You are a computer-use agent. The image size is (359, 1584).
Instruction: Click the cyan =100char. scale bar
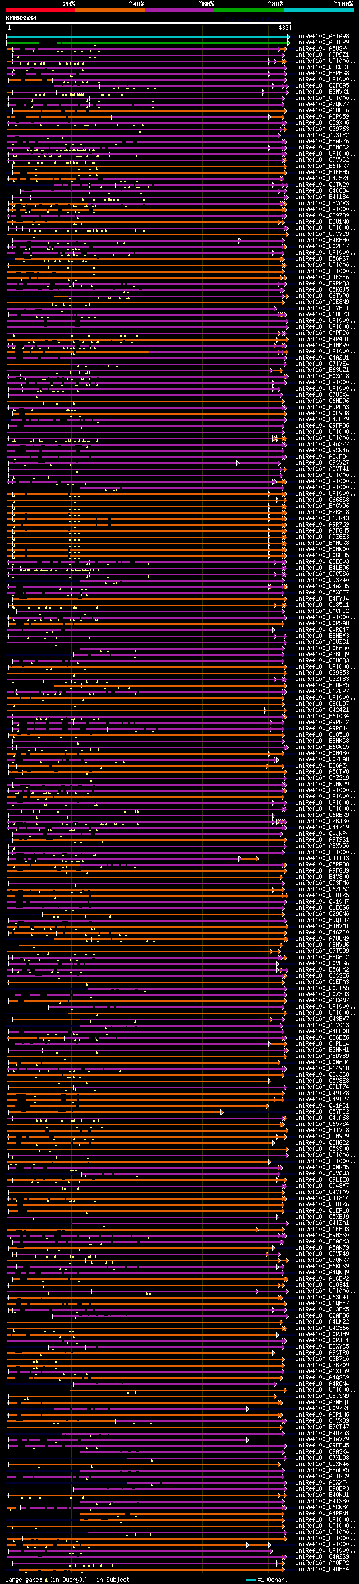tap(250, 1580)
